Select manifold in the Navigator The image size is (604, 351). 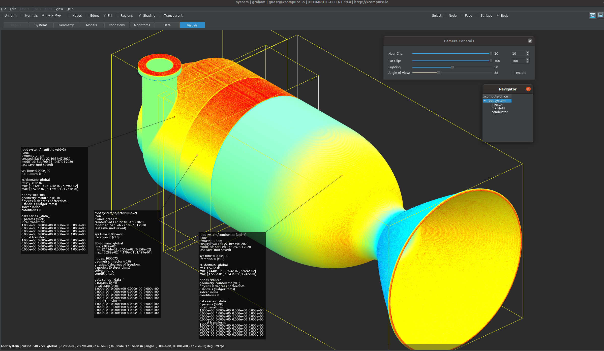click(498, 108)
